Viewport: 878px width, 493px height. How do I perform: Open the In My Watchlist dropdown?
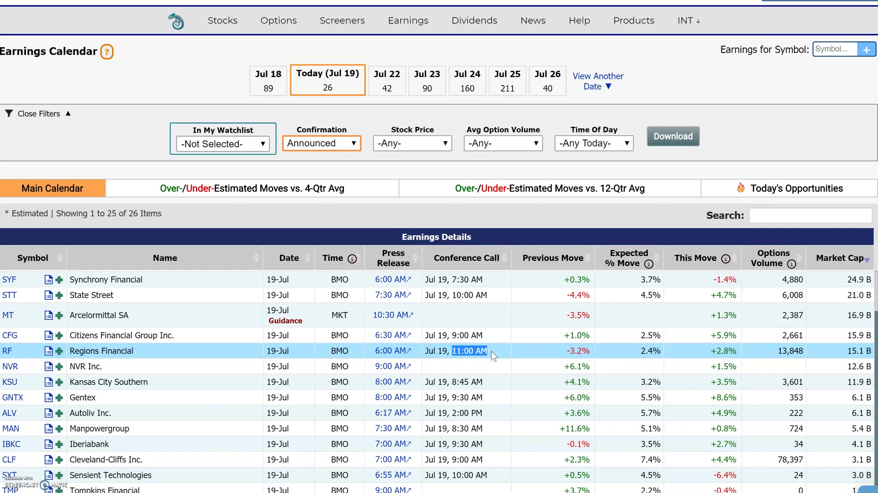pyautogui.click(x=223, y=144)
